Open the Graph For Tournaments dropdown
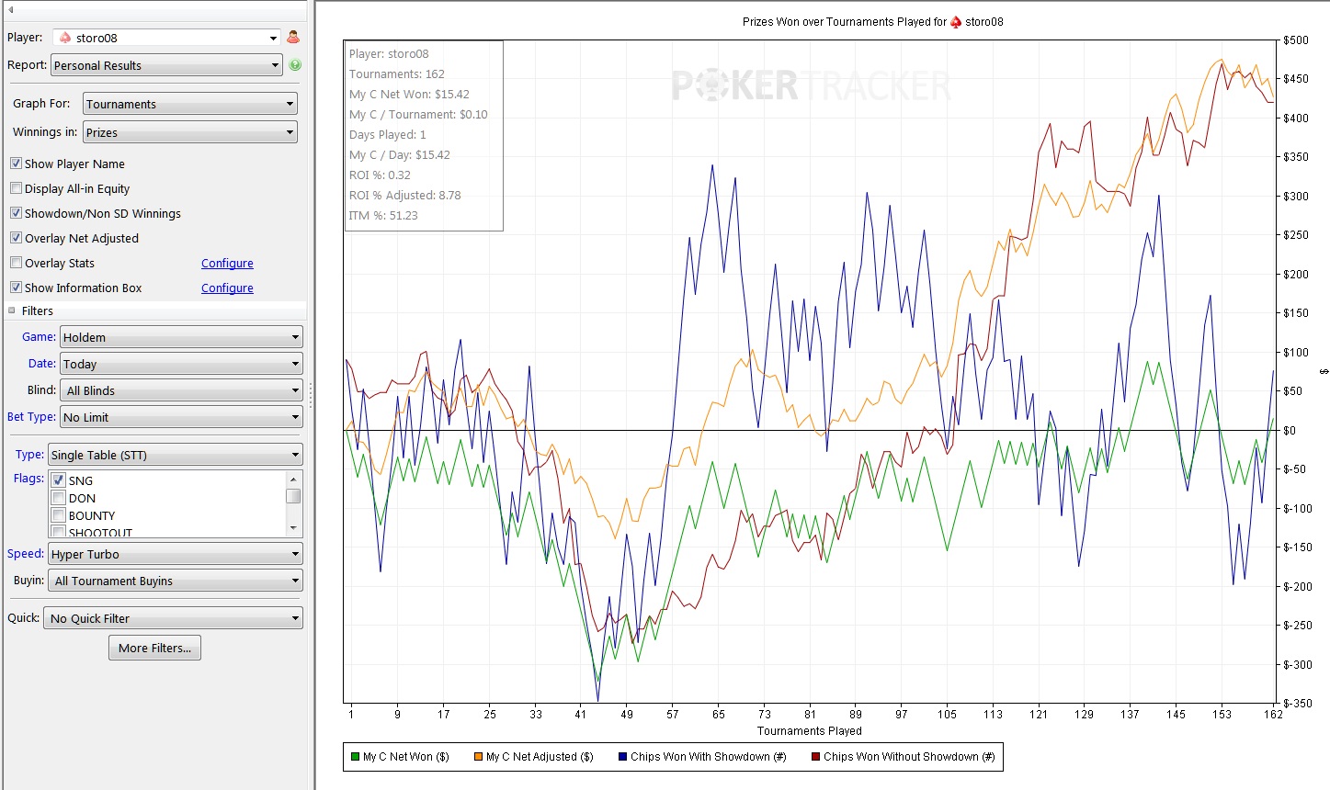This screenshot has width=1330, height=790. click(190, 104)
